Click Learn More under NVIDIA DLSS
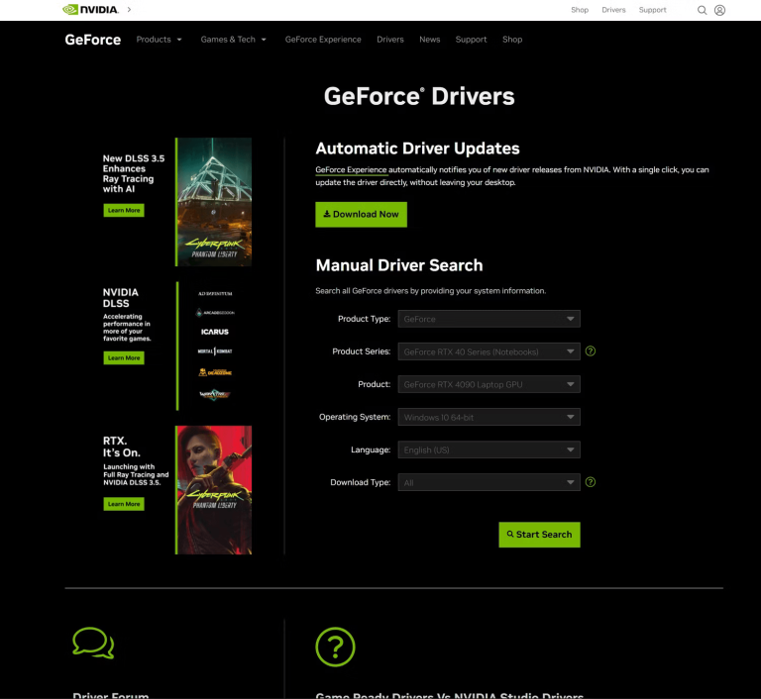The height and width of the screenshot is (699, 761). click(124, 358)
